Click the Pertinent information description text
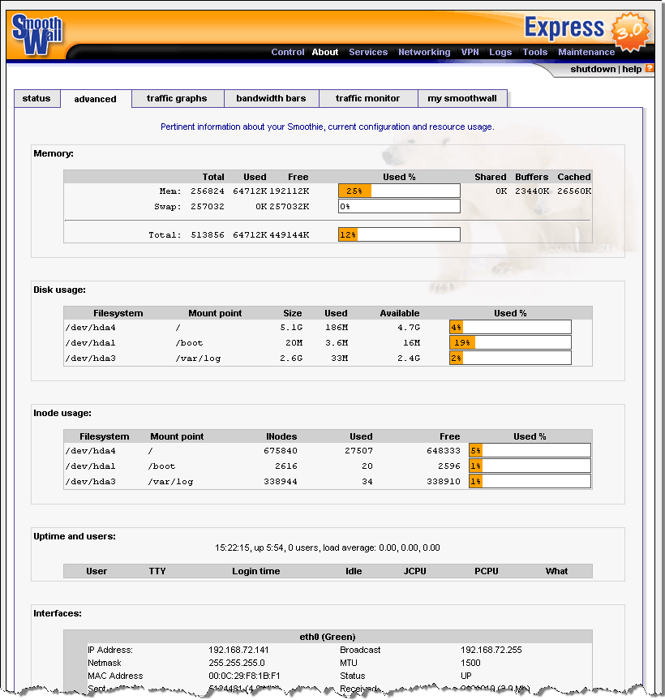 coord(327,127)
